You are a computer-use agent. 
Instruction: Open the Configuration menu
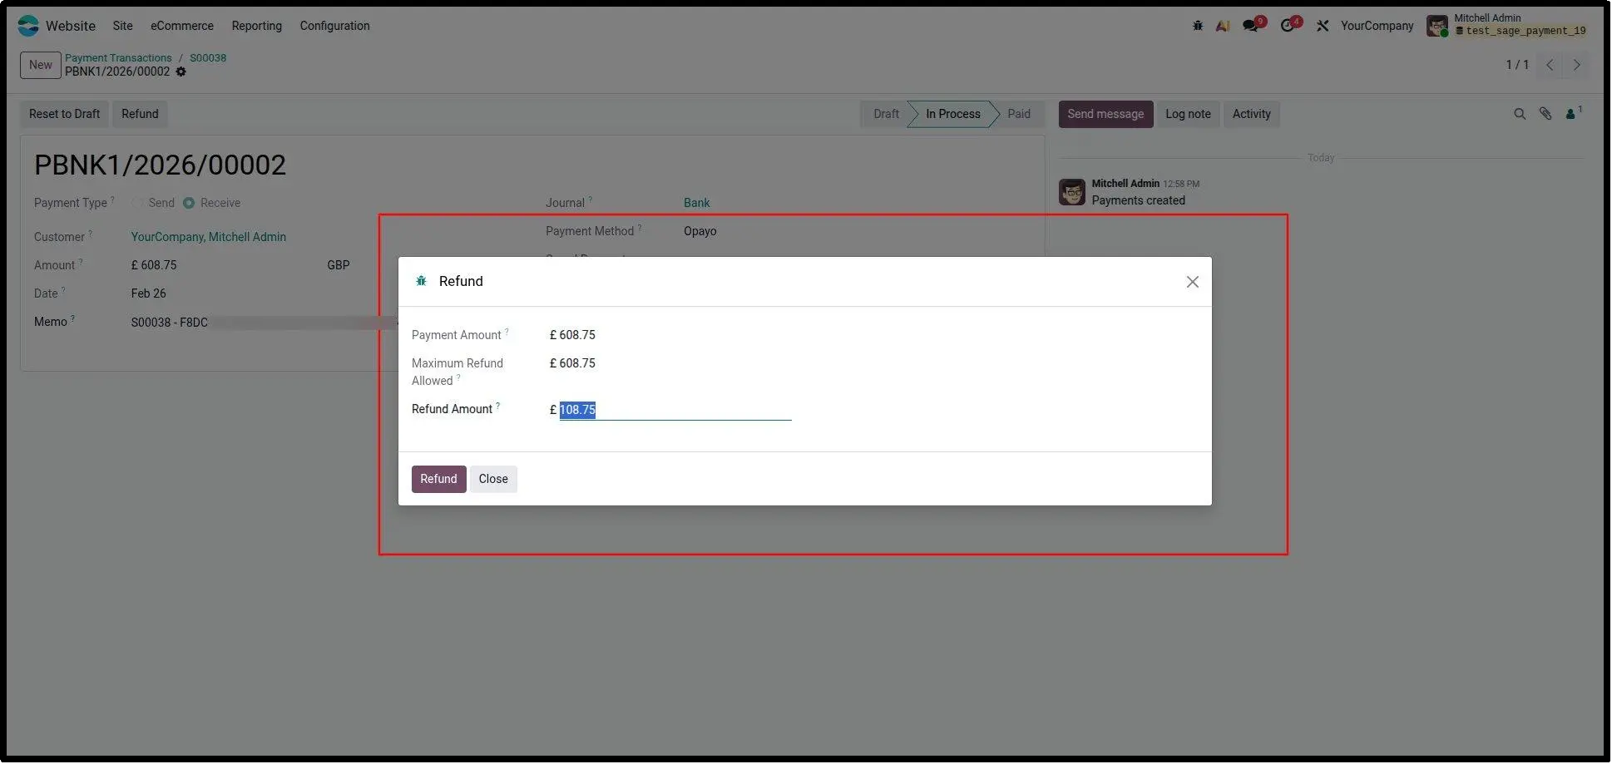pyautogui.click(x=335, y=26)
